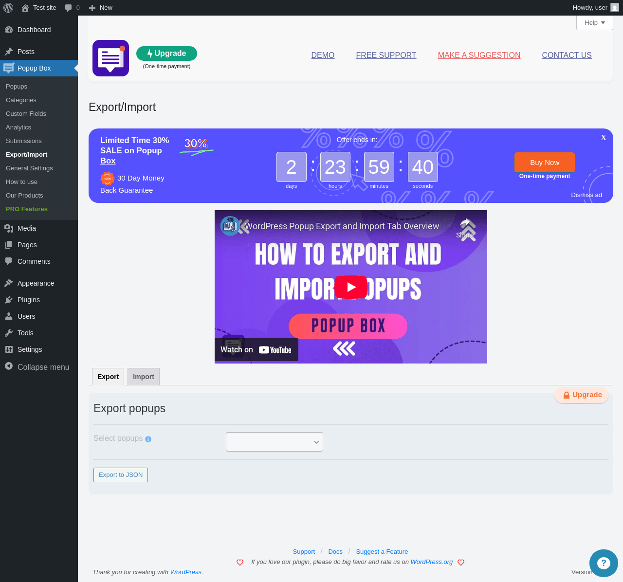This screenshot has height=582, width=623.
Task: Open the user avatar in the admin bar
Action: click(x=615, y=7)
